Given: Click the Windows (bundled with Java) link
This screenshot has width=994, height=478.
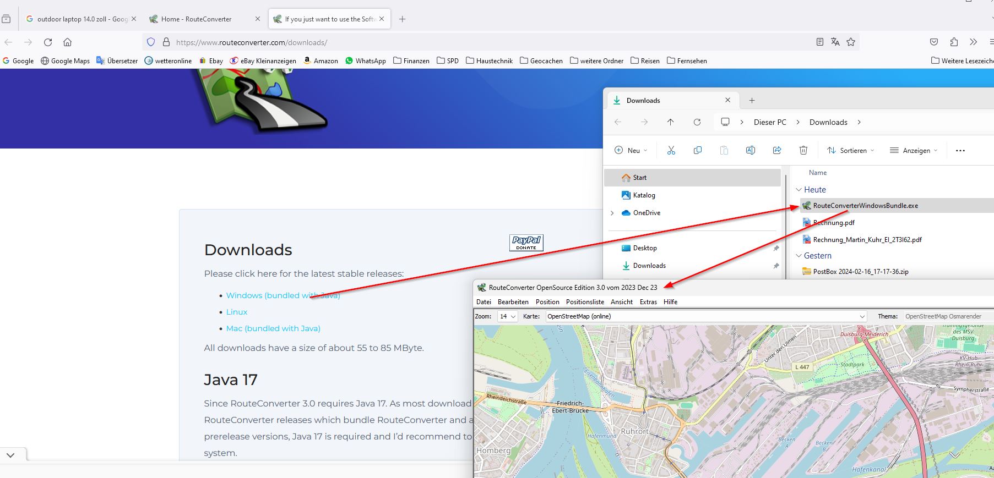Looking at the screenshot, I should click(283, 295).
